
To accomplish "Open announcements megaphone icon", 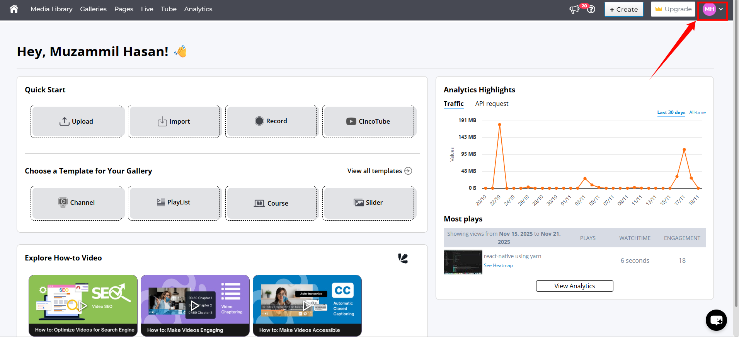I will click(x=574, y=9).
